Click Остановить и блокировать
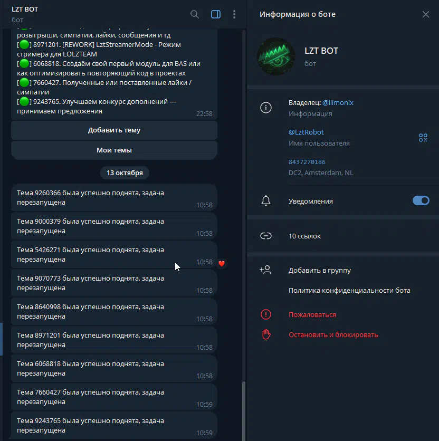 (333, 335)
